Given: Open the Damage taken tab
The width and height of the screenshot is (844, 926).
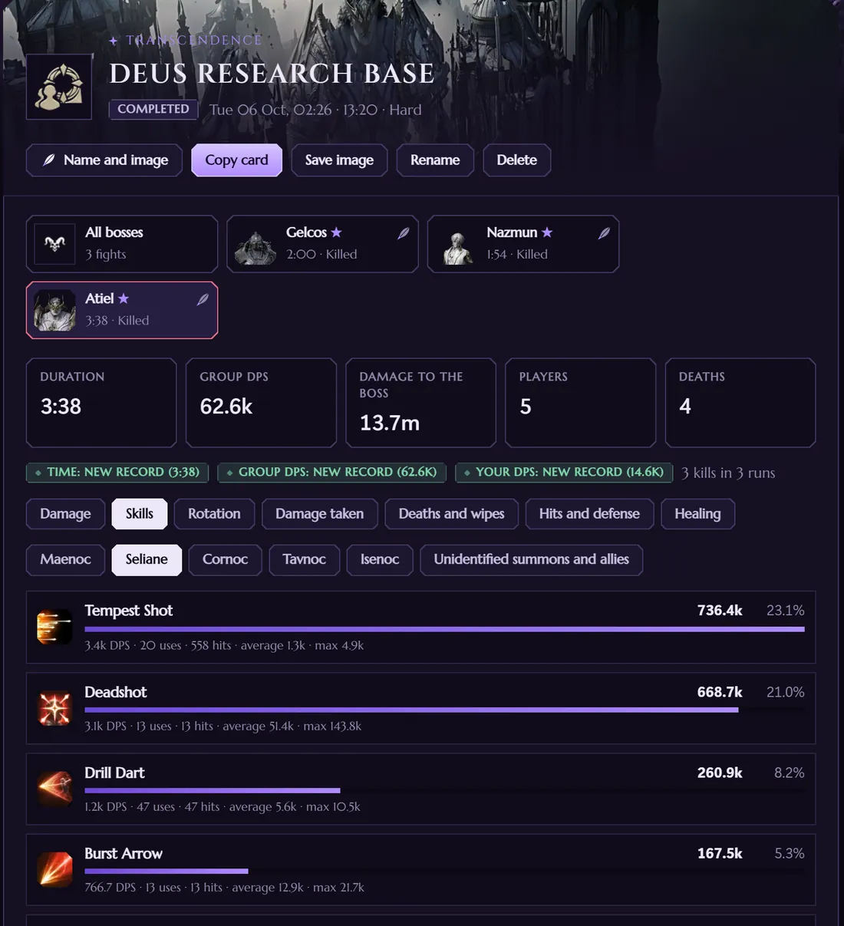Looking at the screenshot, I should tap(319, 514).
